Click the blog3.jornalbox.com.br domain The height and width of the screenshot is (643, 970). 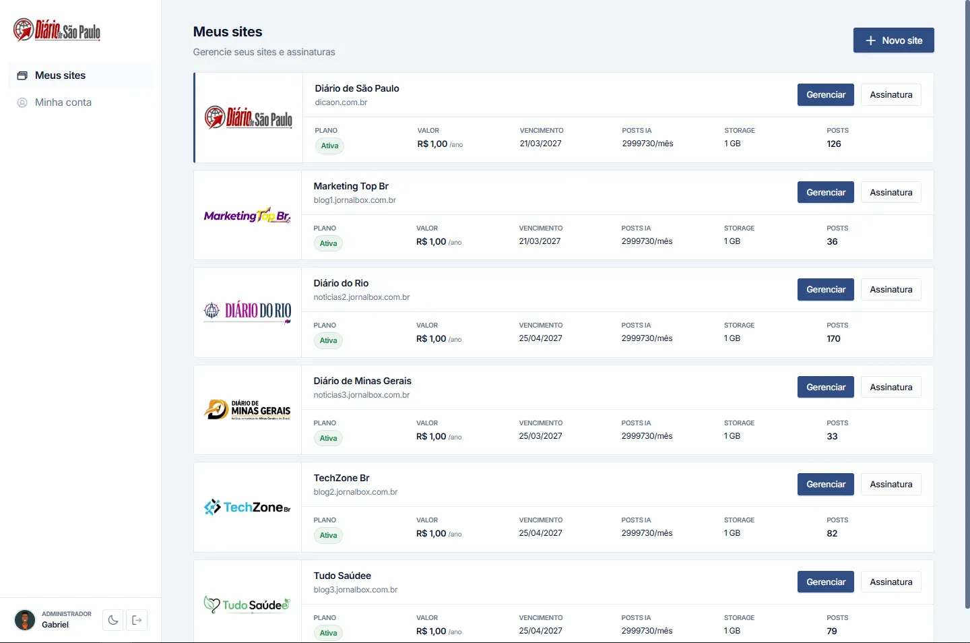356,590
